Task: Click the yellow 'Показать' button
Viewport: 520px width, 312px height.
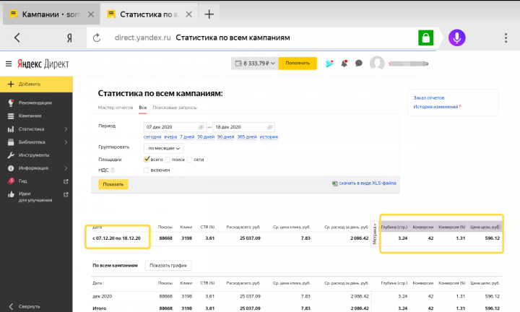Action: point(113,184)
